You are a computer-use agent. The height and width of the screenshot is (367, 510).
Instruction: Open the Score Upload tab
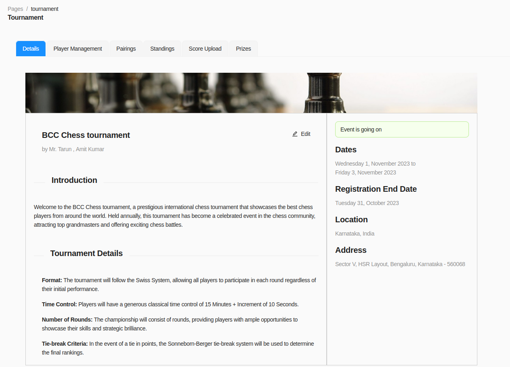[205, 49]
